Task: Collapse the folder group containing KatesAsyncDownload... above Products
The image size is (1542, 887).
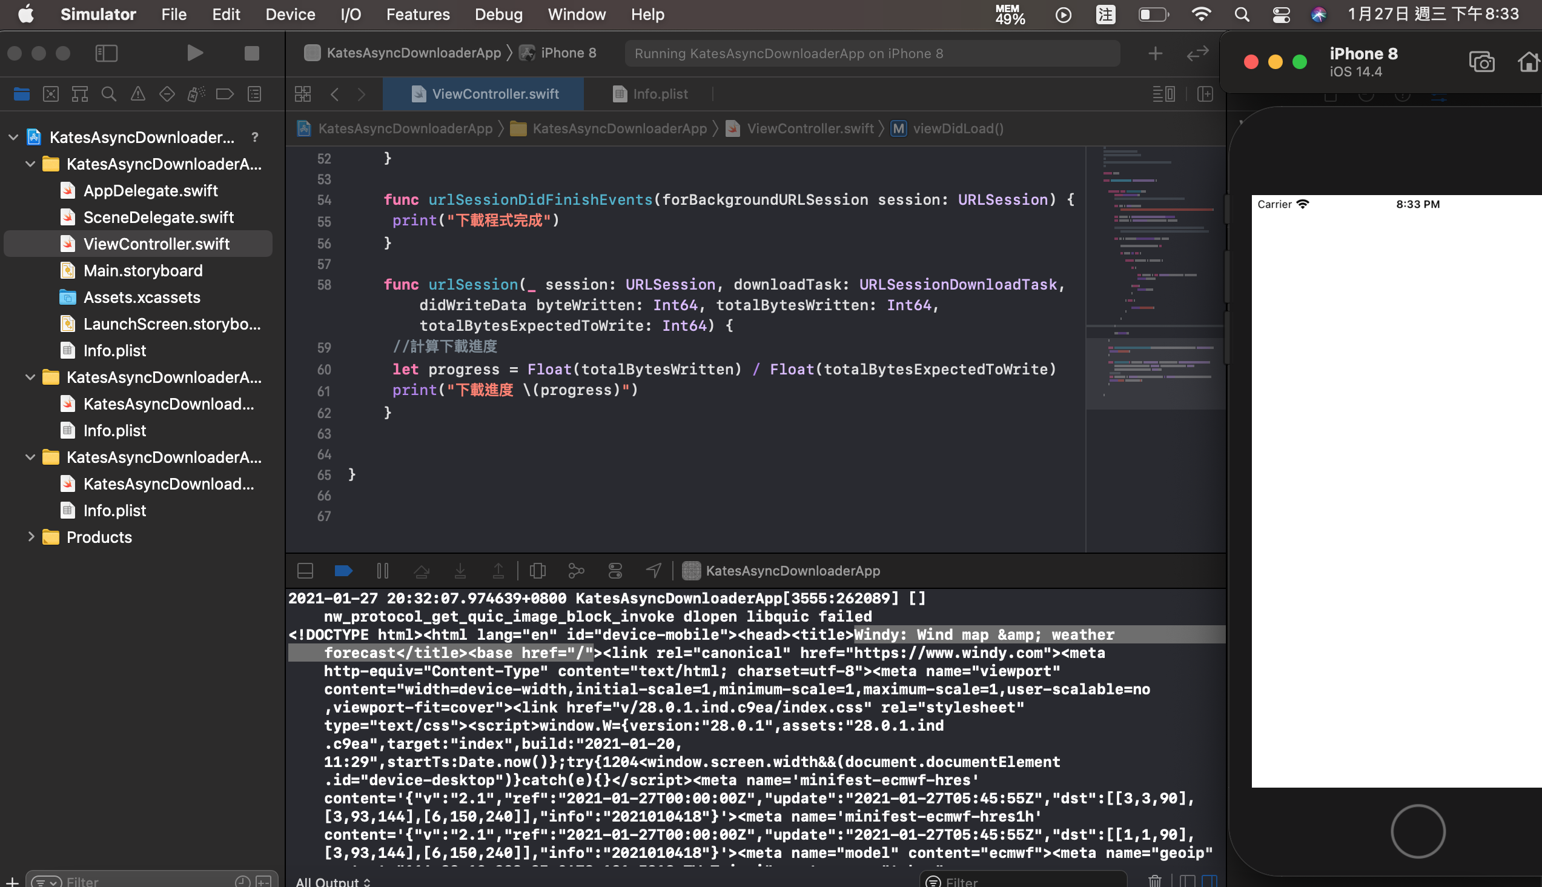Action: coord(30,457)
